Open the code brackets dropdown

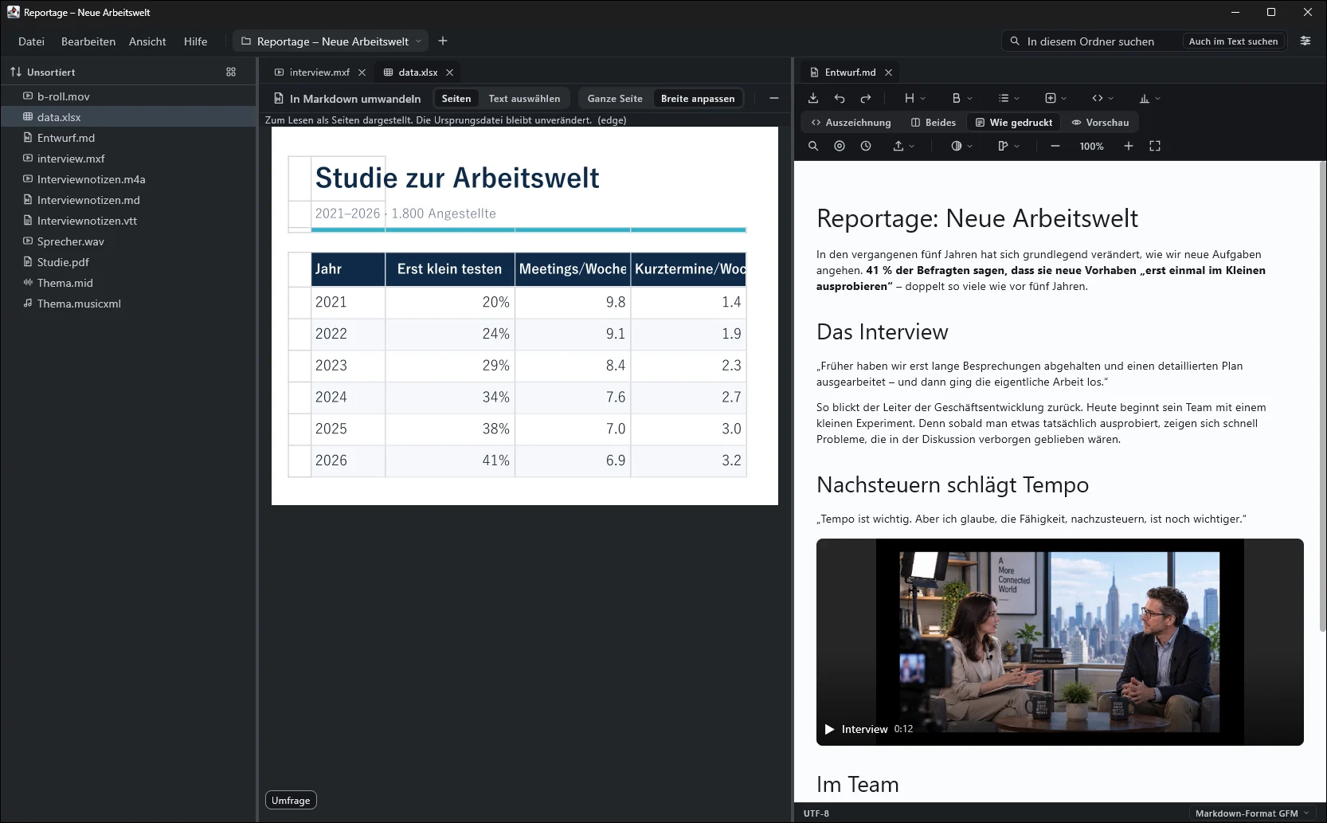(x=1103, y=98)
